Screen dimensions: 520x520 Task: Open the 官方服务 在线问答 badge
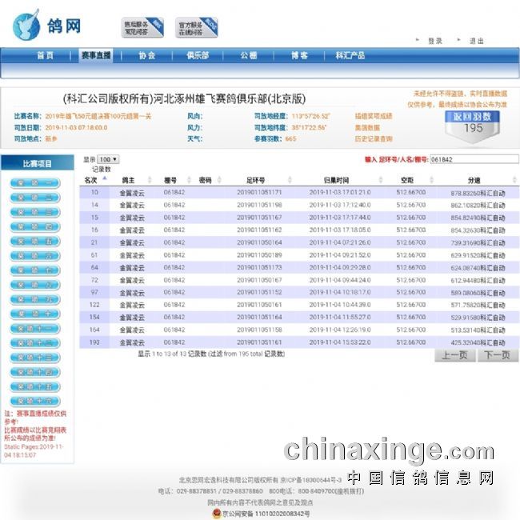197,28
